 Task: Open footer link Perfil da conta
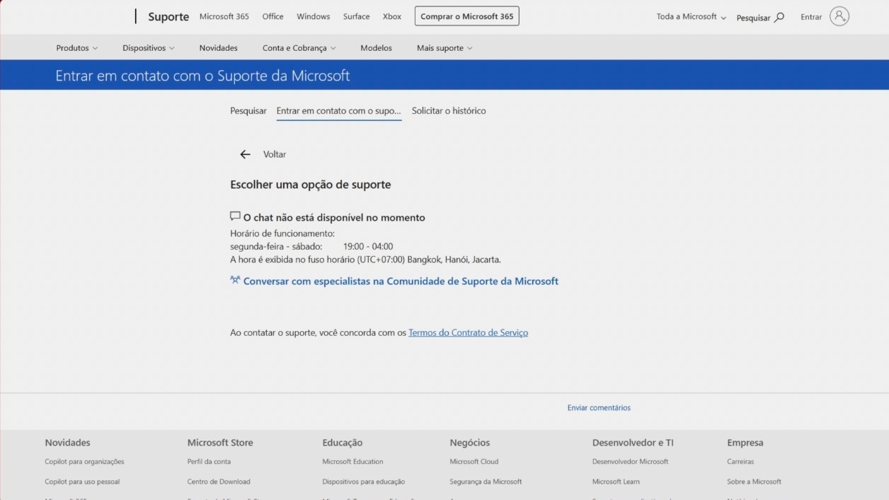click(209, 462)
